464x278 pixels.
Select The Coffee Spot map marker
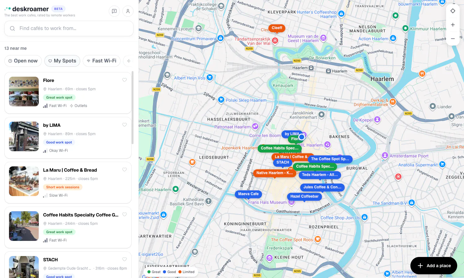330,159
